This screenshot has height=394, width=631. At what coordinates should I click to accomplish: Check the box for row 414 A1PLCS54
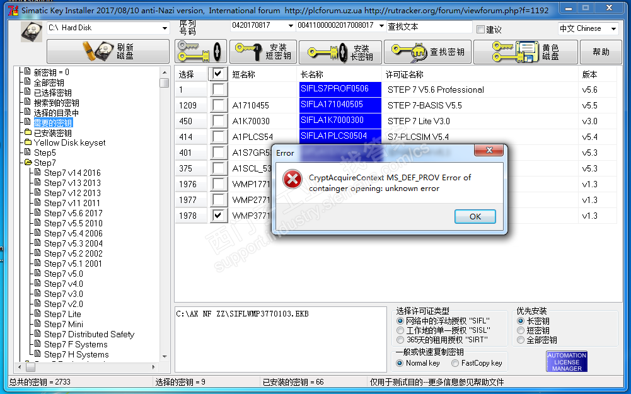[217, 136]
